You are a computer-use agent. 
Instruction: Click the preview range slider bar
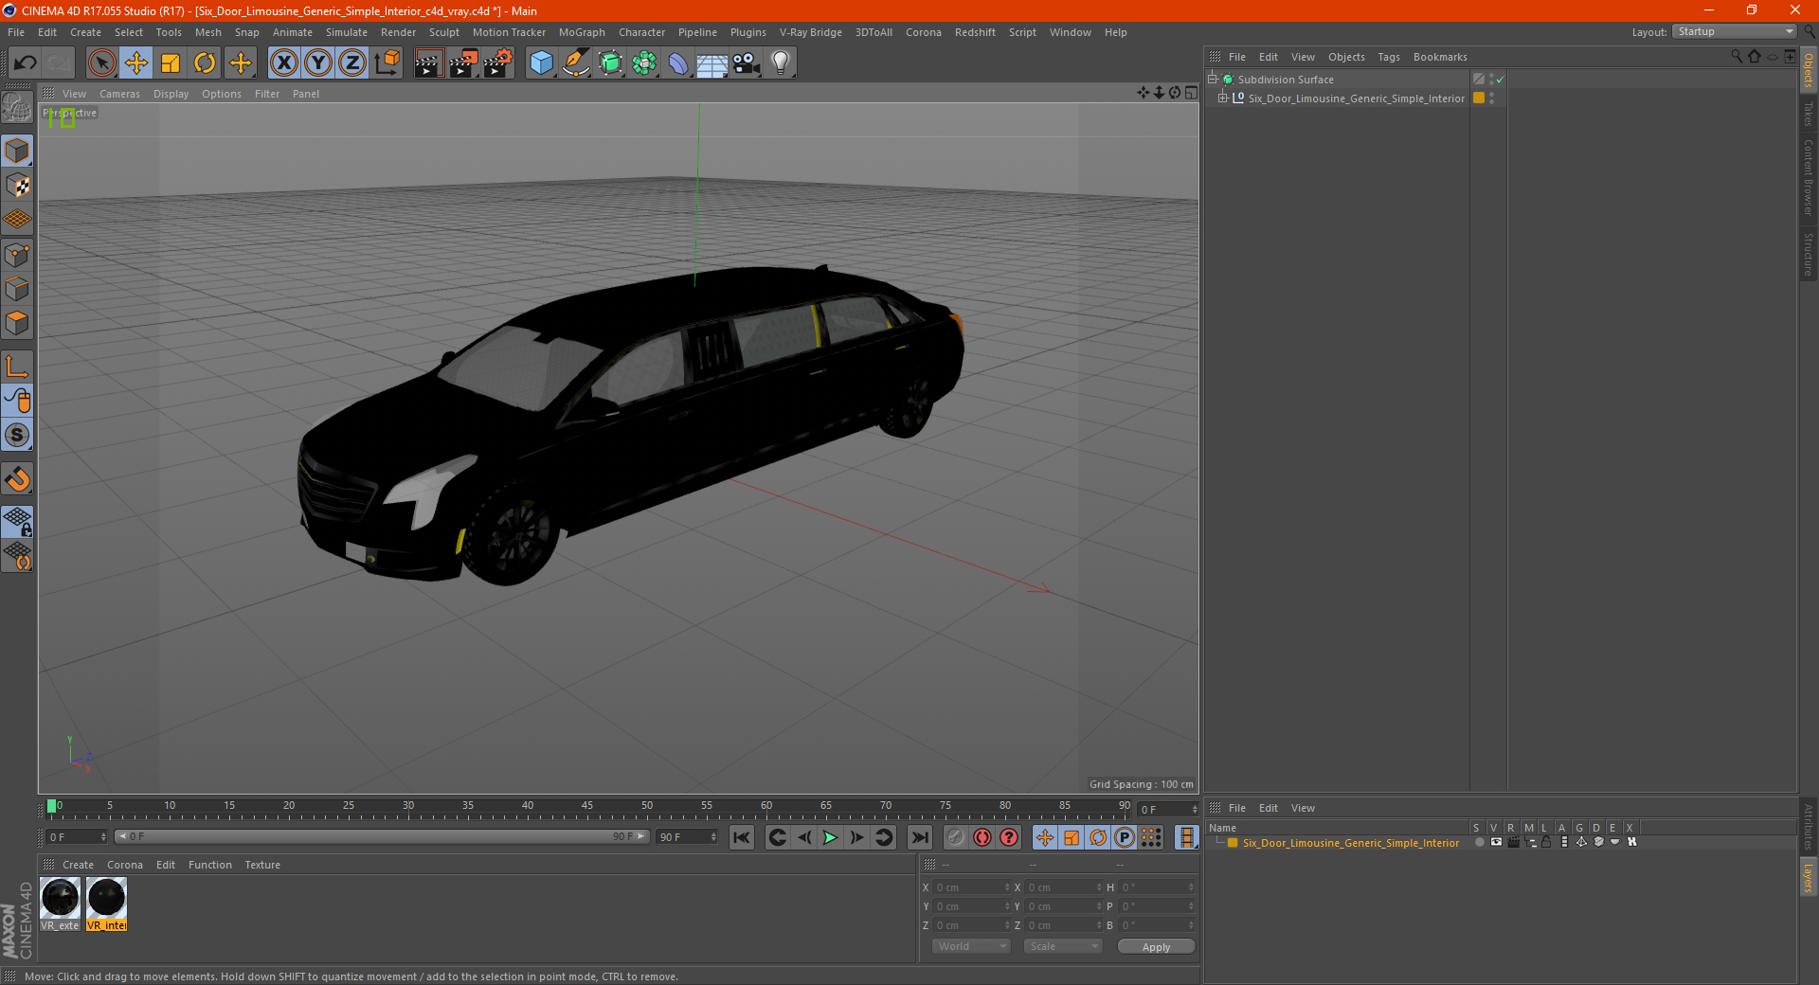pos(382,836)
